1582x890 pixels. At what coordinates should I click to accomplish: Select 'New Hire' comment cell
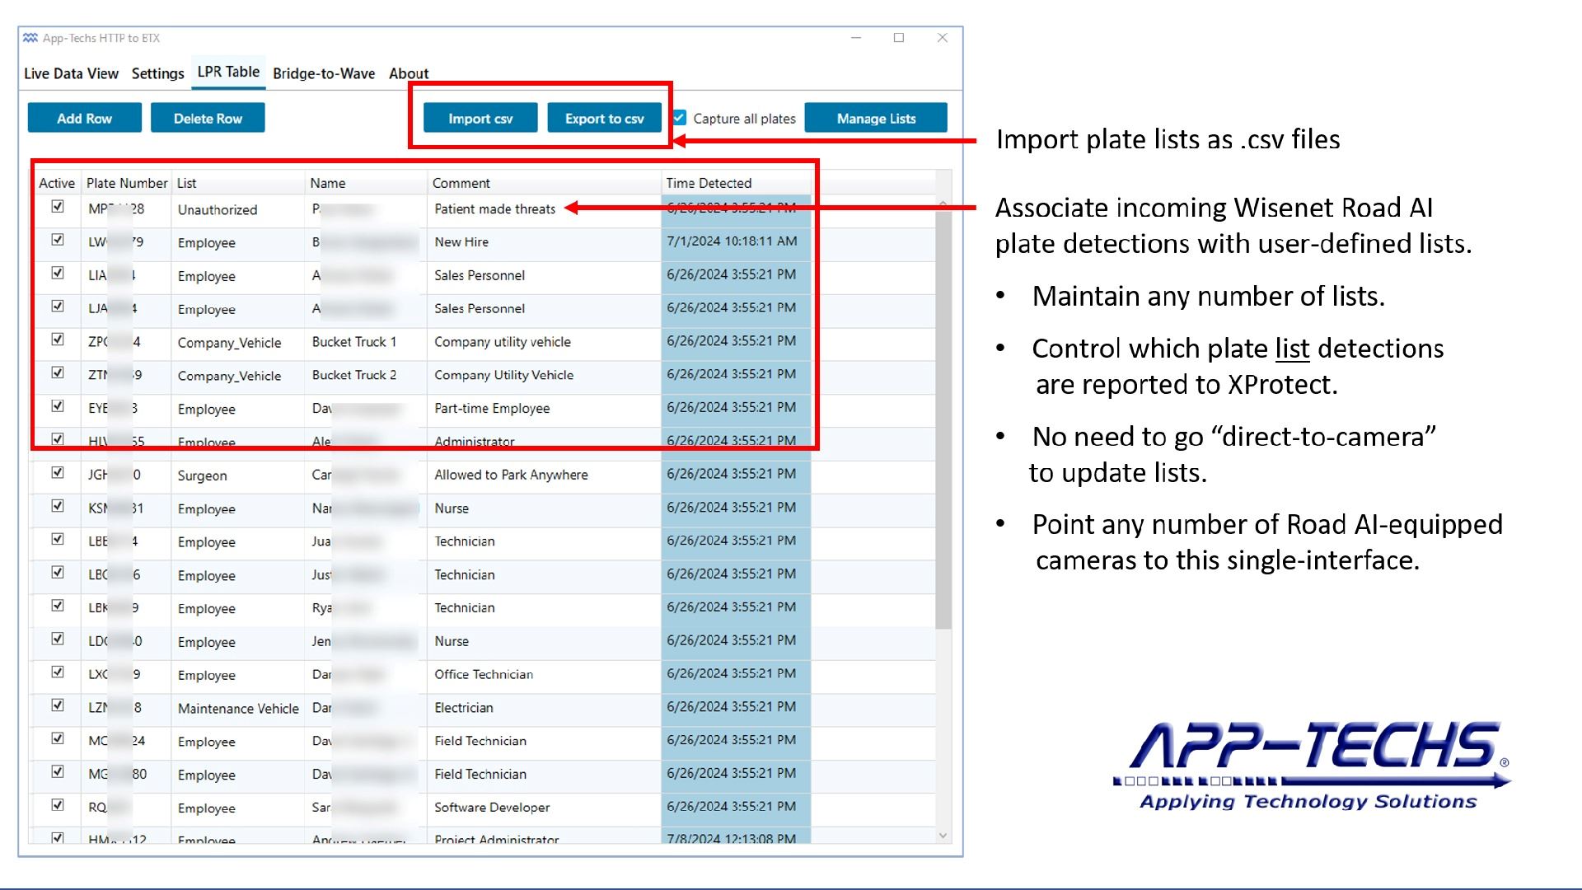tap(544, 242)
